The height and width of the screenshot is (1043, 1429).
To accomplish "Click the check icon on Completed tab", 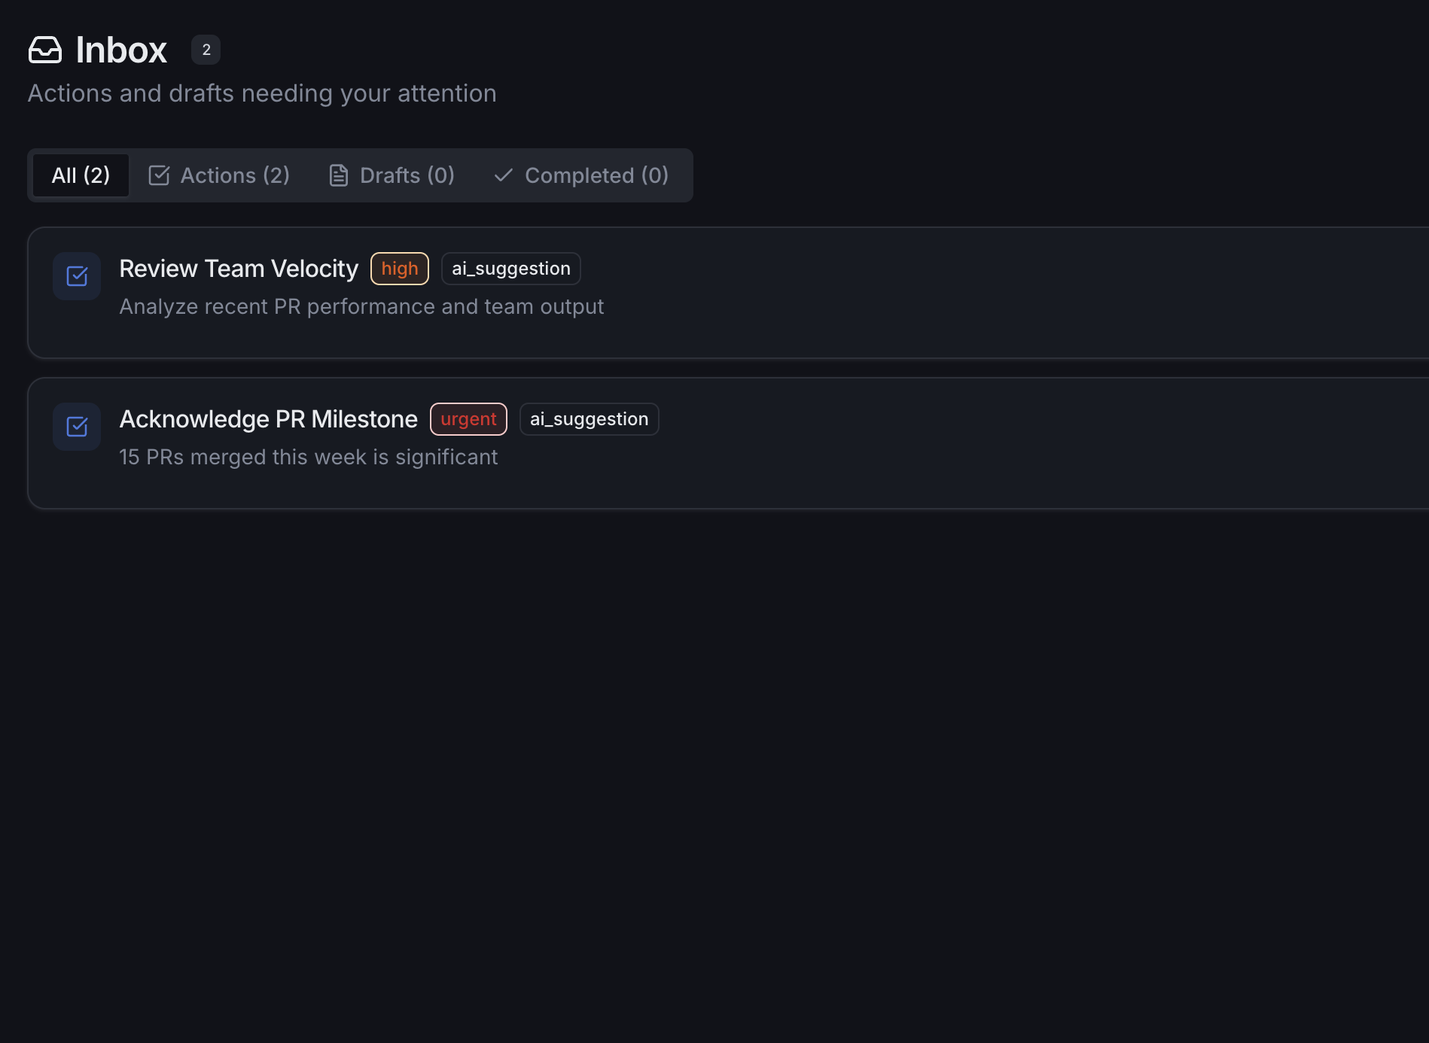I will tap(502, 175).
